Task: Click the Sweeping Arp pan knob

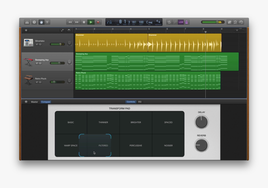Action: point(69,62)
